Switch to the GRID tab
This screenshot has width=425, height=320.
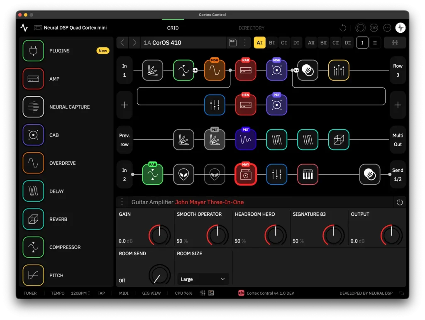coord(173,28)
